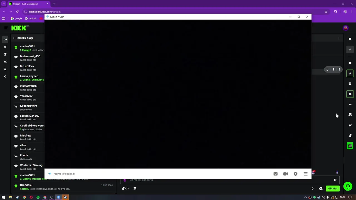Open OBS Studio from taskbar
The width and height of the screenshot is (356, 200).
click(51, 197)
